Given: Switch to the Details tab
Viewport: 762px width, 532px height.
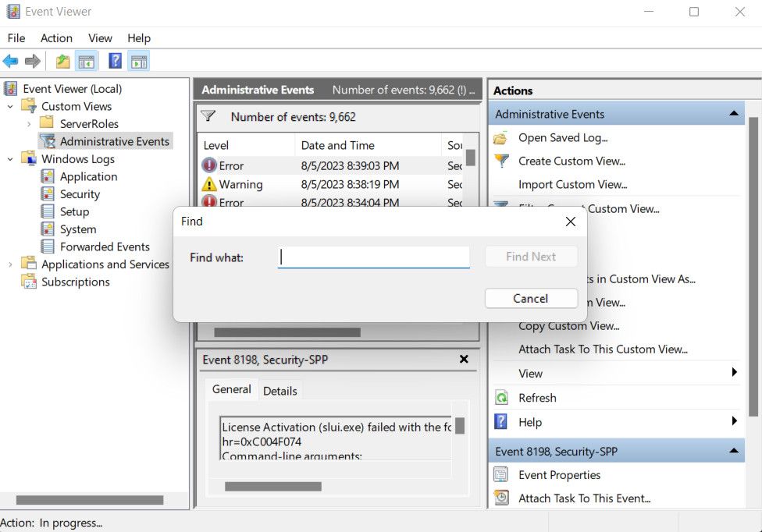Looking at the screenshot, I should click(280, 391).
